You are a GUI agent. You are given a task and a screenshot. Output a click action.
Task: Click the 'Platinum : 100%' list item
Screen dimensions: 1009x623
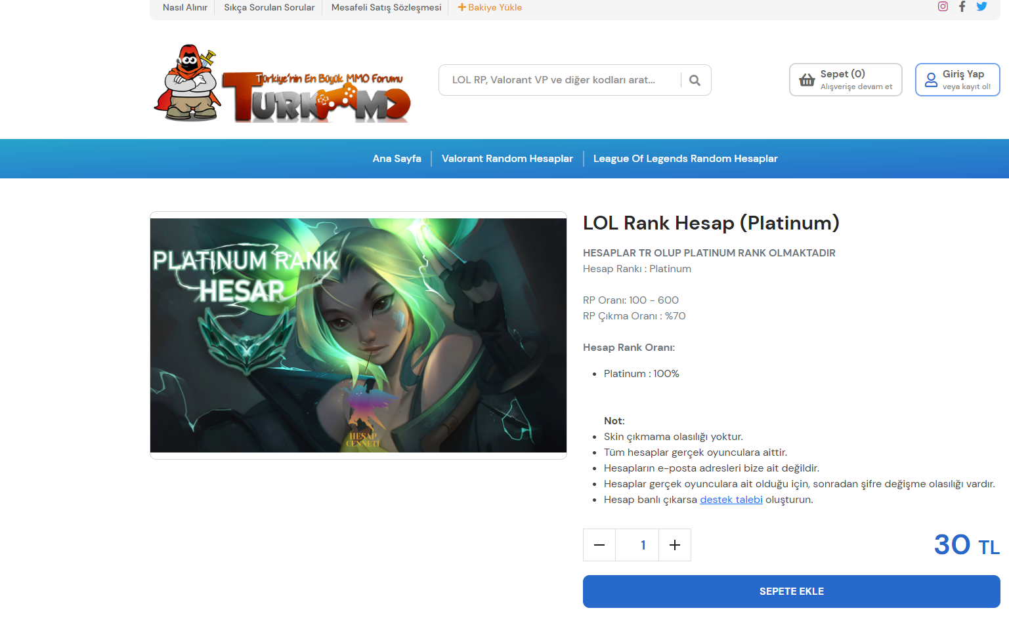click(641, 374)
